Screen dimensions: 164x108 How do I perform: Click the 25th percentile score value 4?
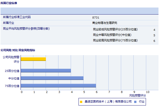[154, 30]
